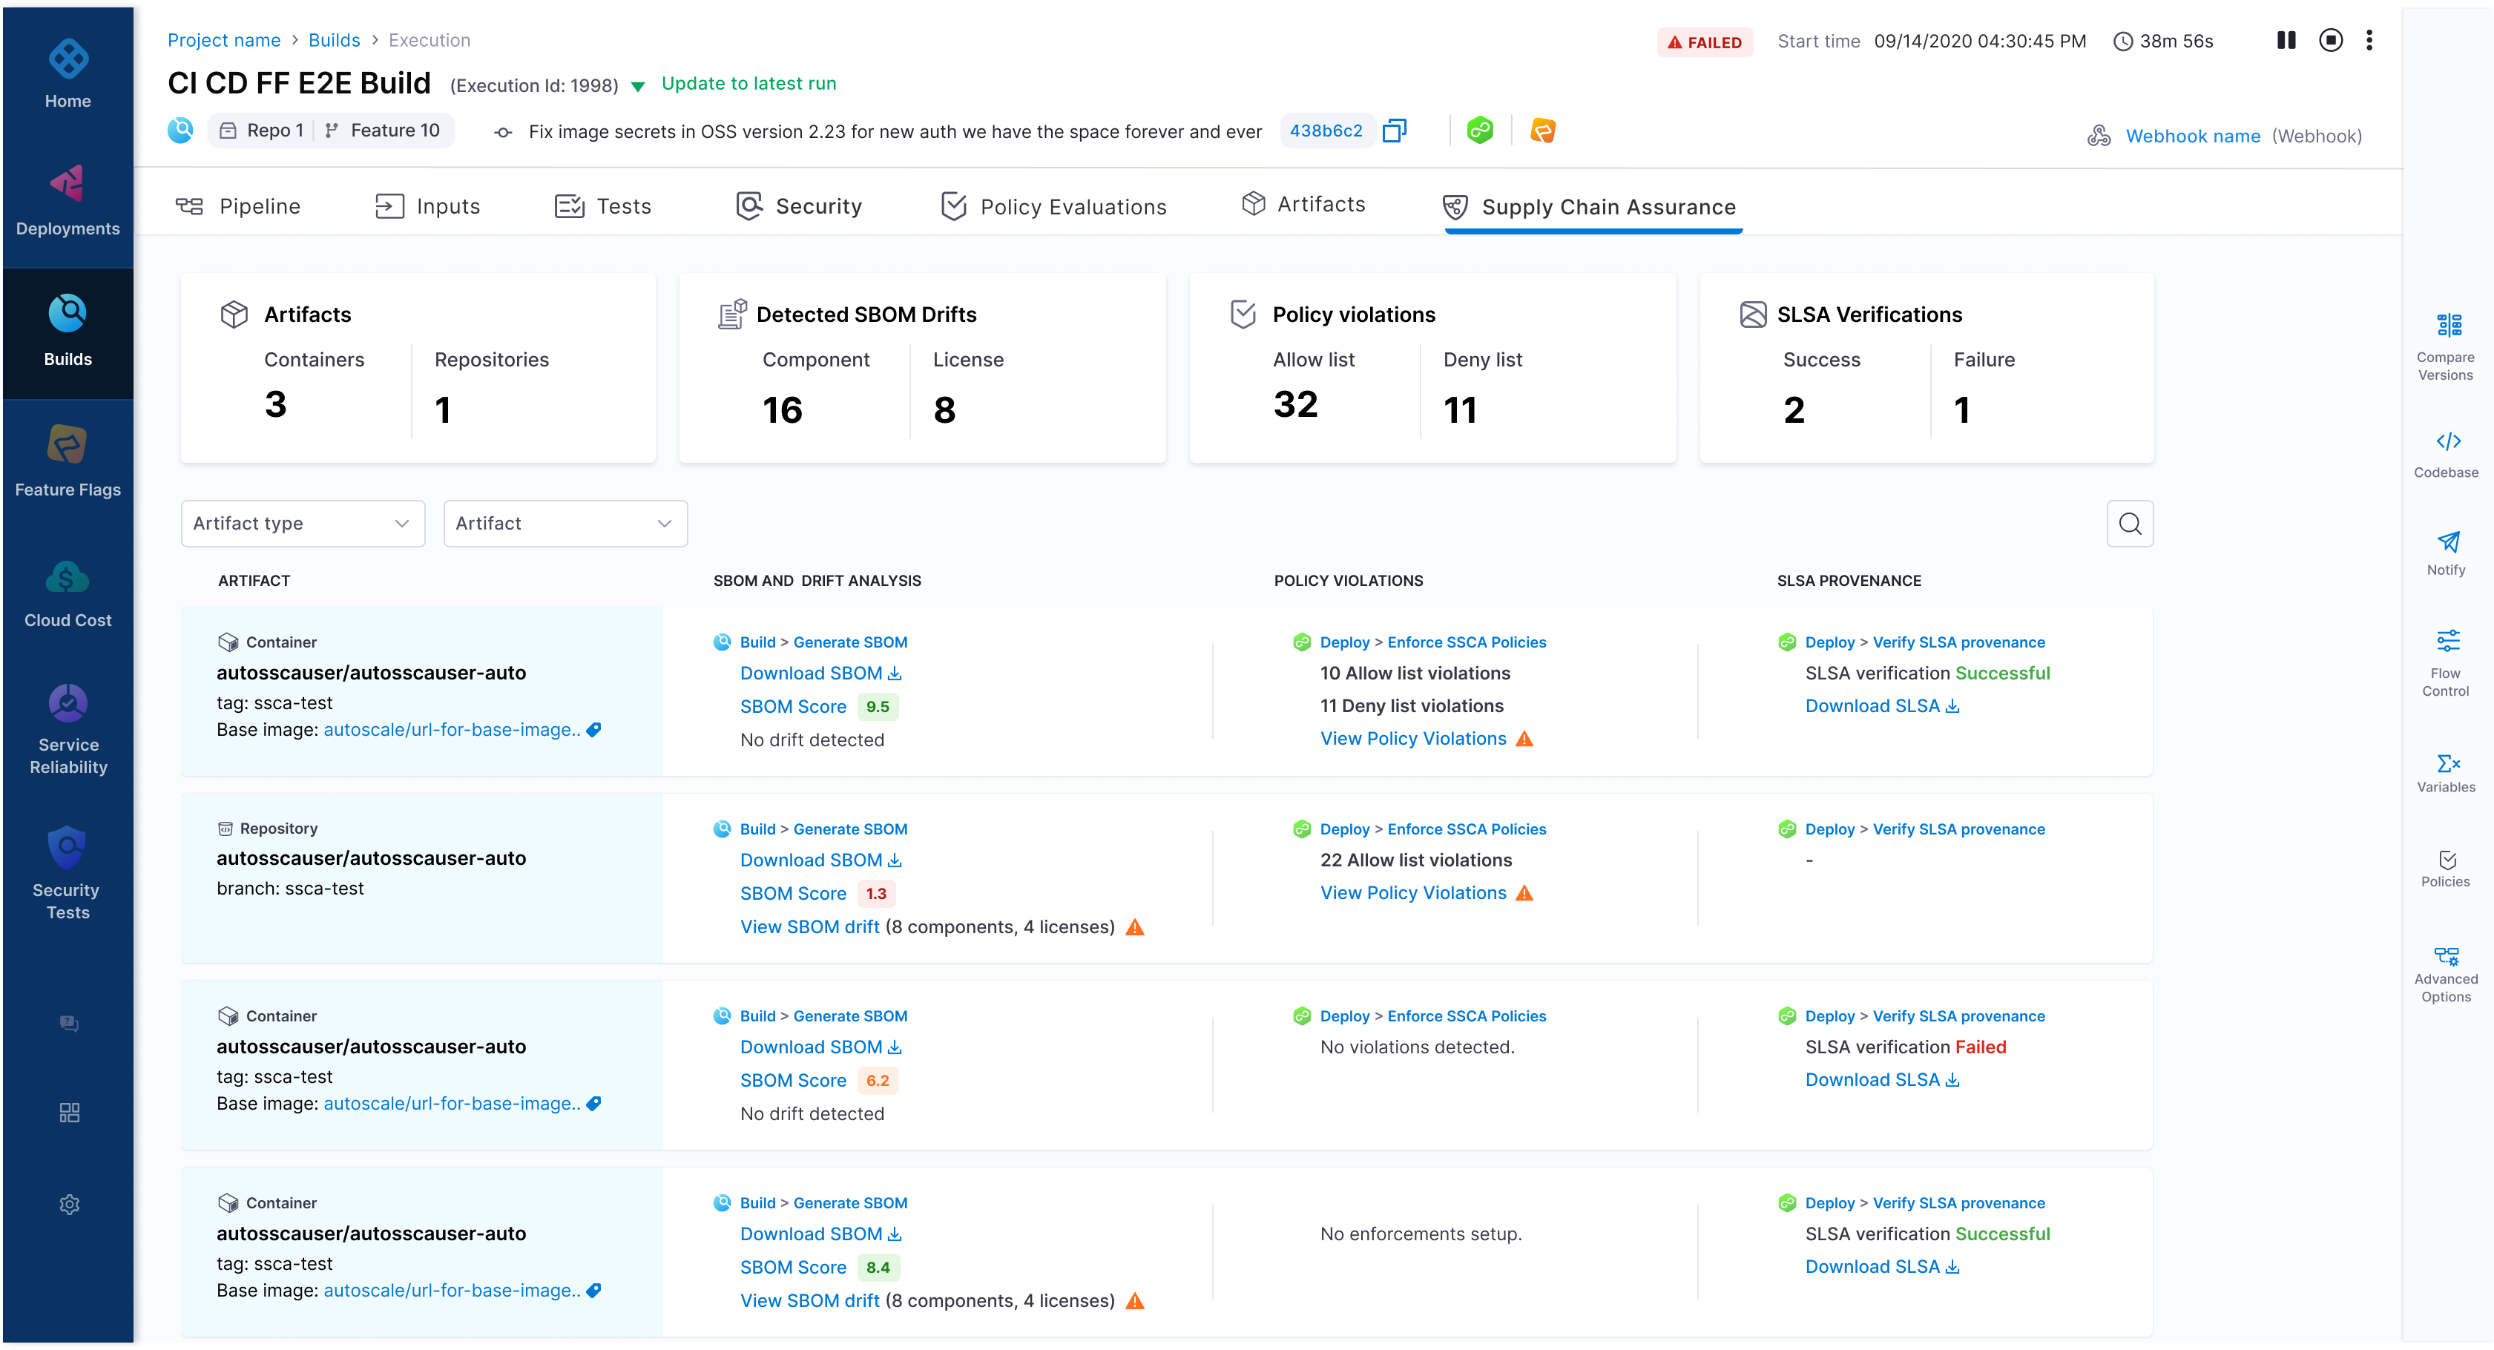Image resolution: width=2494 pixels, height=1350 pixels.
Task: Toggle the stop build execution button
Action: 2331,40
